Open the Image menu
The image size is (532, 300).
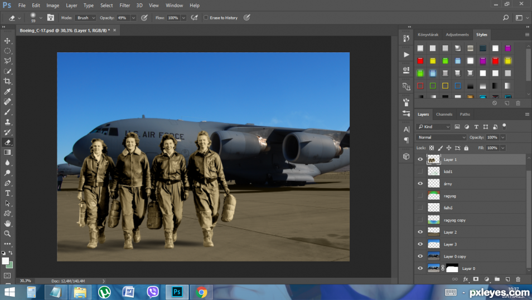52,6
